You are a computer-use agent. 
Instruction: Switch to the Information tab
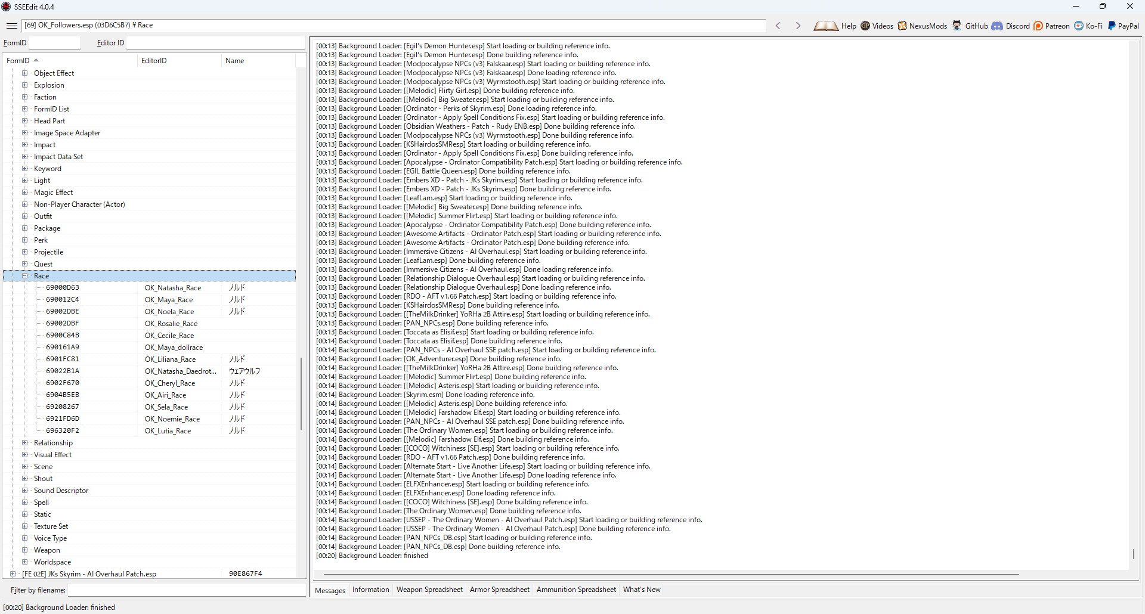[370, 590]
